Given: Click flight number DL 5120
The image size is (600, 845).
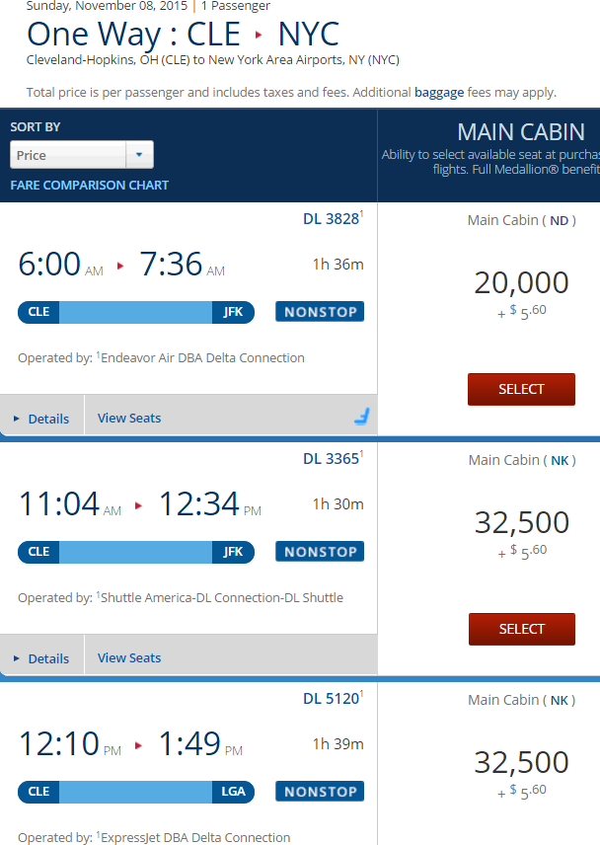Looking at the screenshot, I should pyautogui.click(x=333, y=699).
